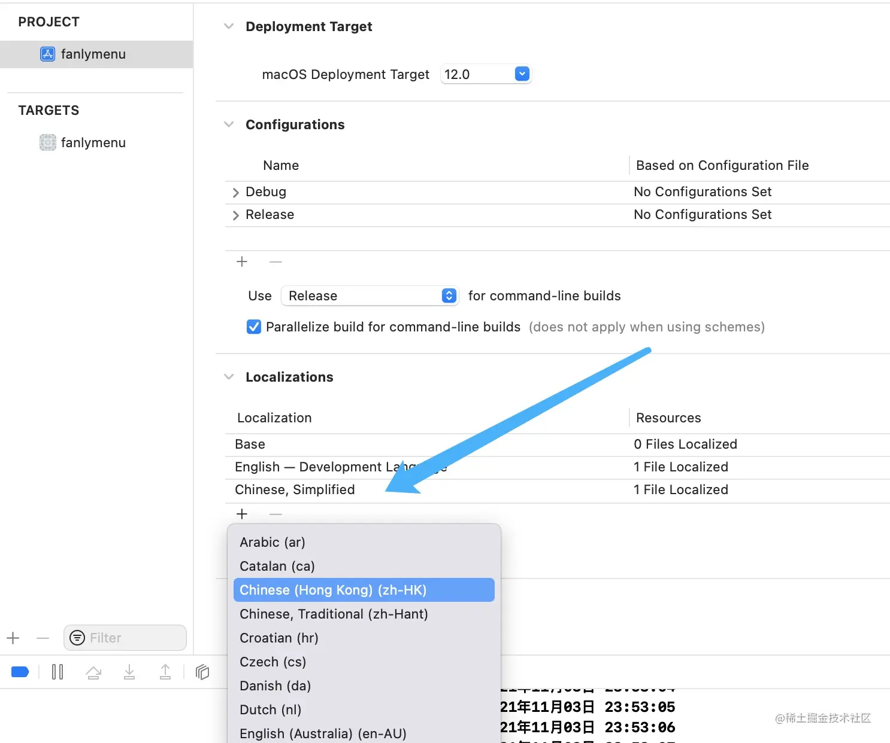Expand the Release configuration row
This screenshot has width=890, height=743.
(x=235, y=215)
